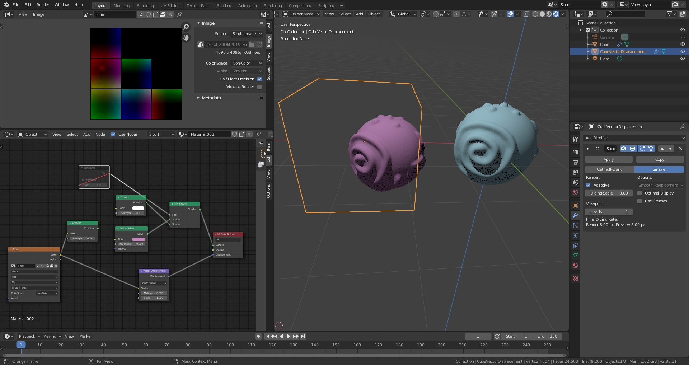689x365 pixels.
Task: Open the Material properties tab
Action: 575,266
